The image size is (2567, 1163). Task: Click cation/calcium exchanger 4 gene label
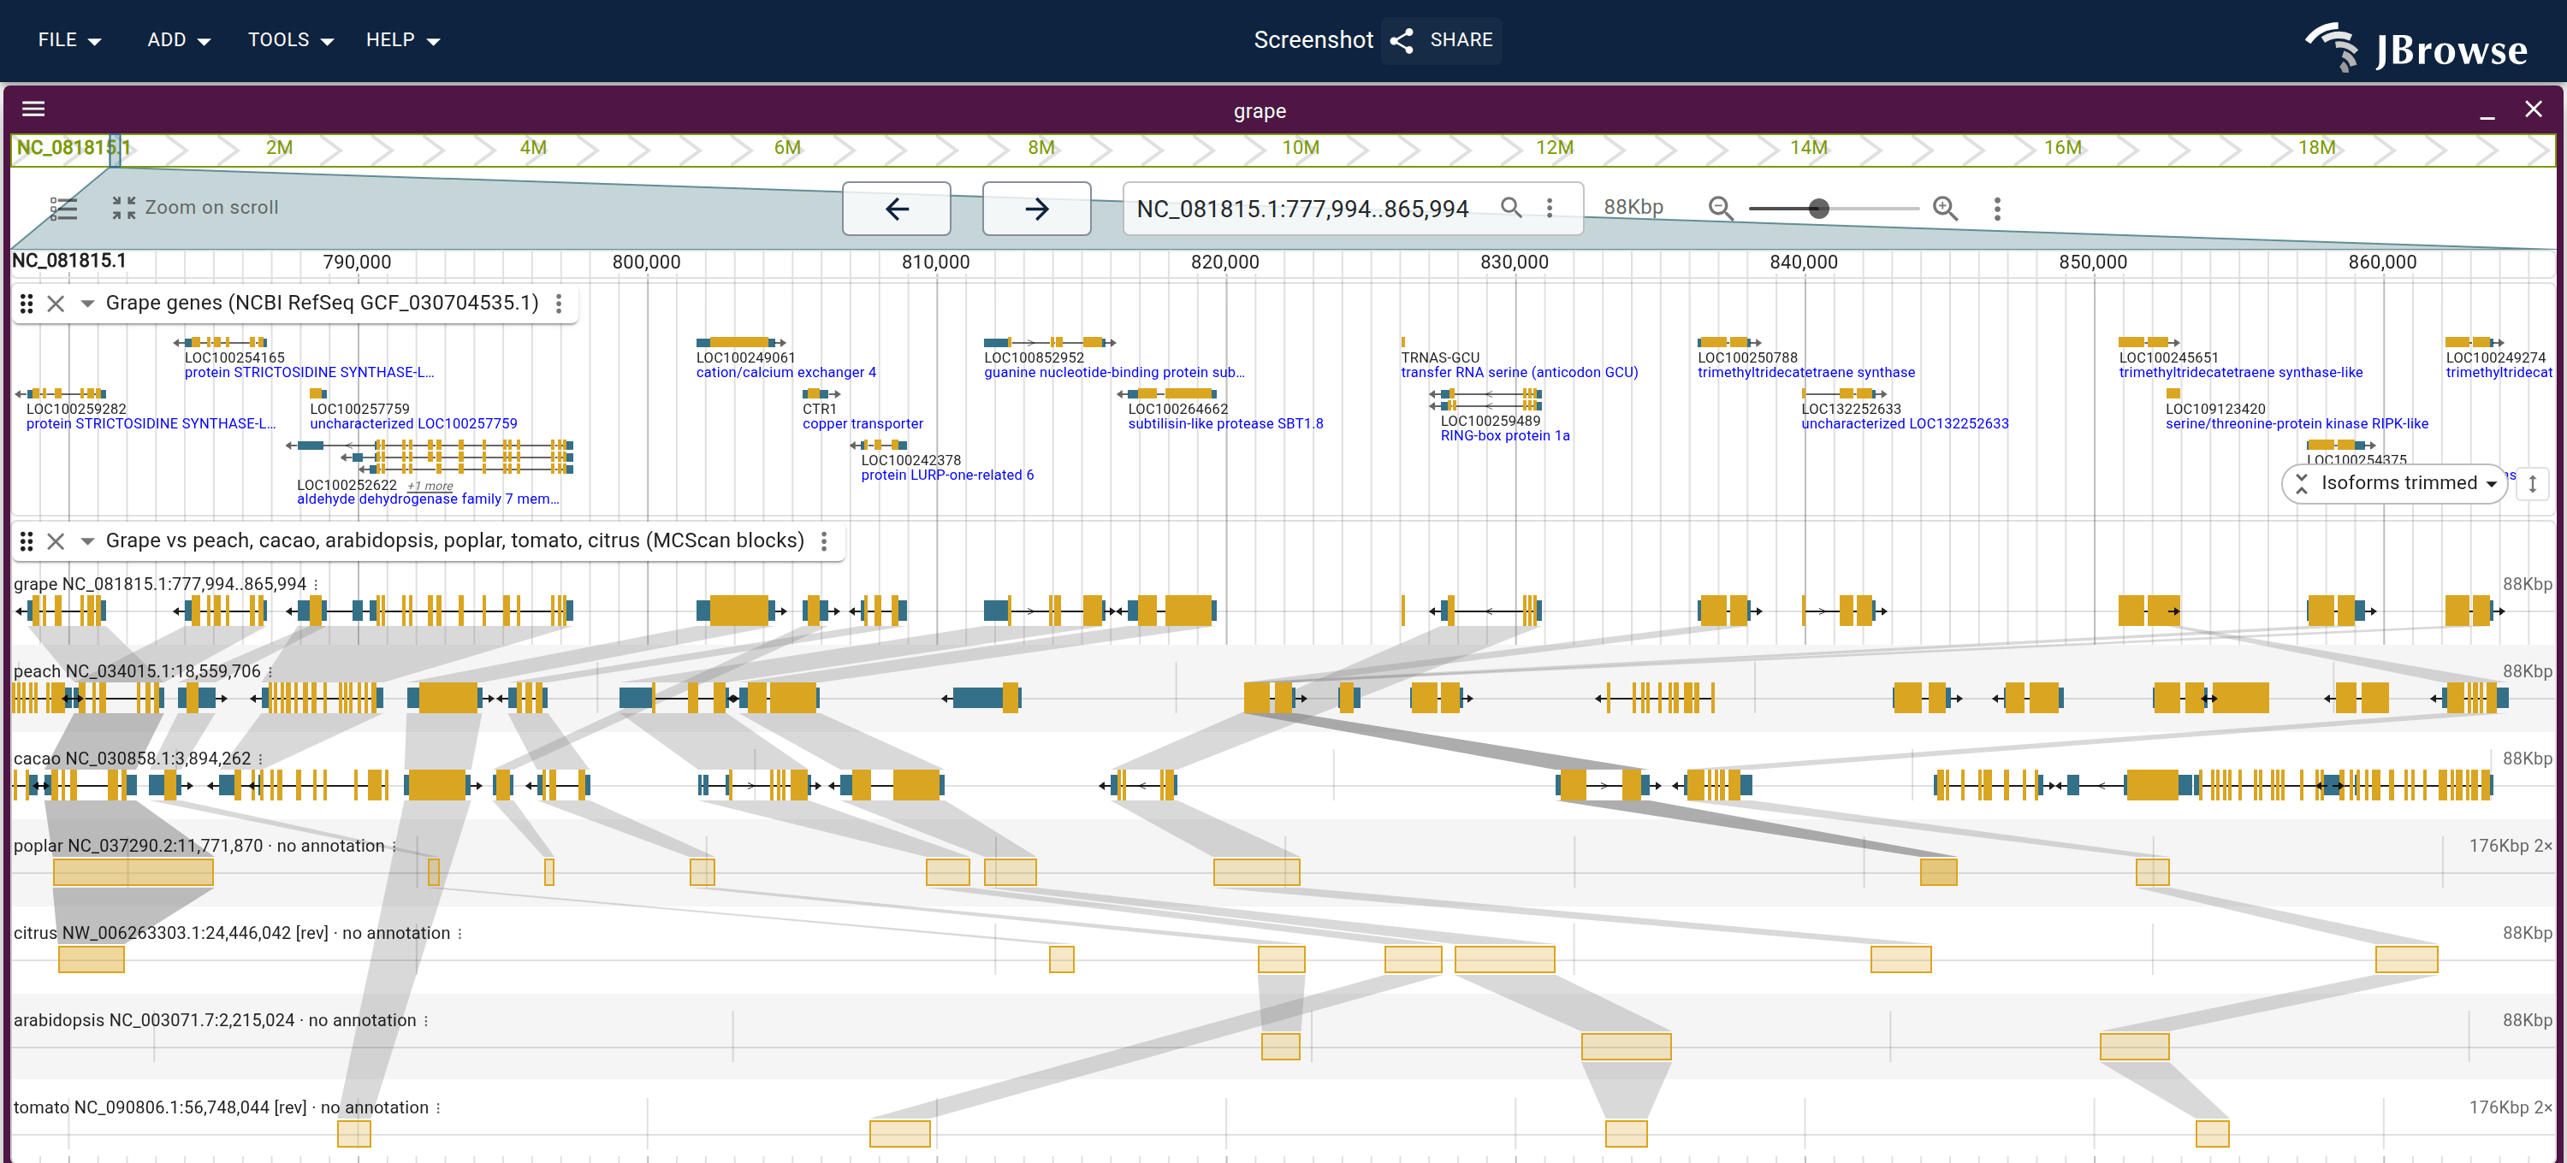(786, 372)
